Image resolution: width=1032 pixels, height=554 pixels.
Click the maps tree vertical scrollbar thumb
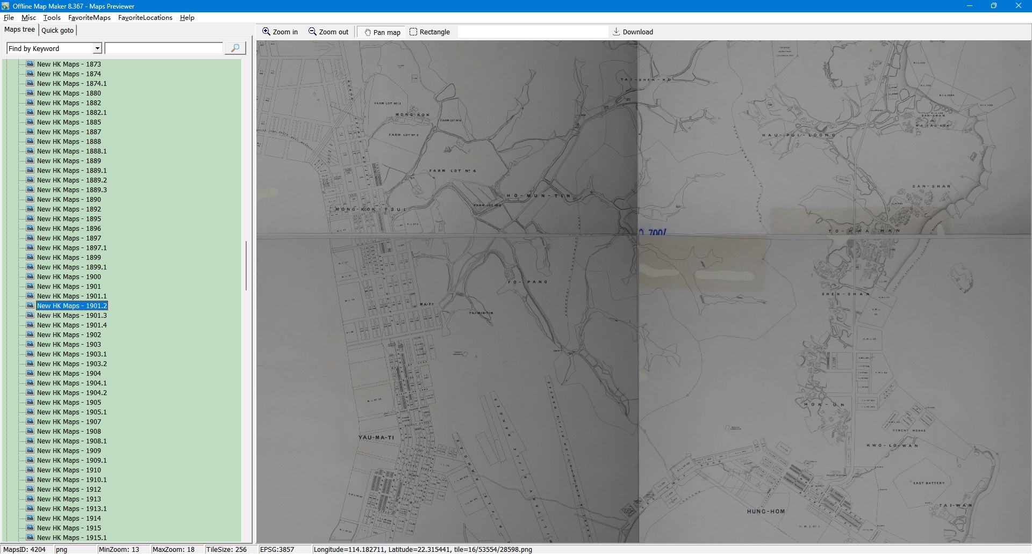point(246,266)
